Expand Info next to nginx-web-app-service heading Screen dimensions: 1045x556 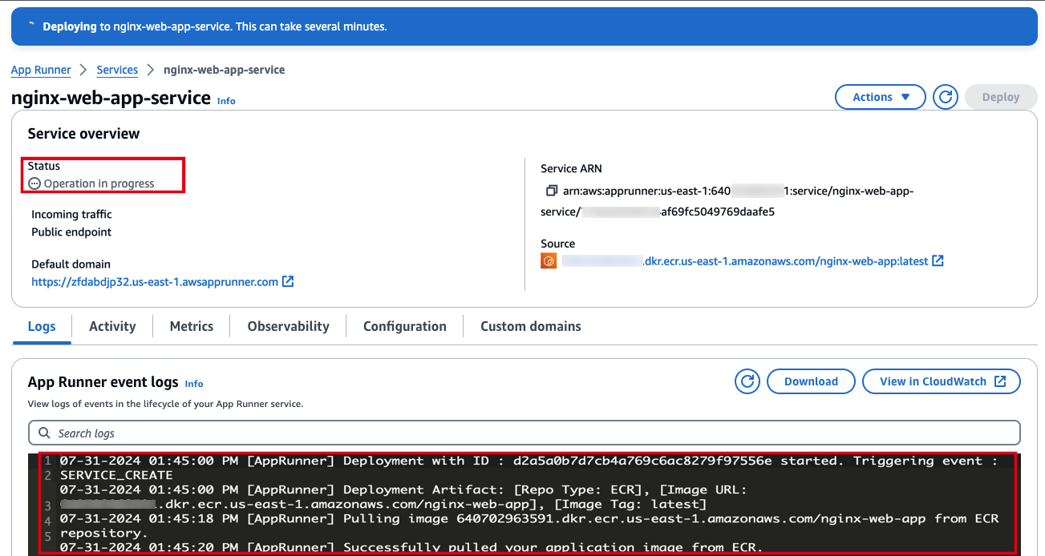coord(226,100)
